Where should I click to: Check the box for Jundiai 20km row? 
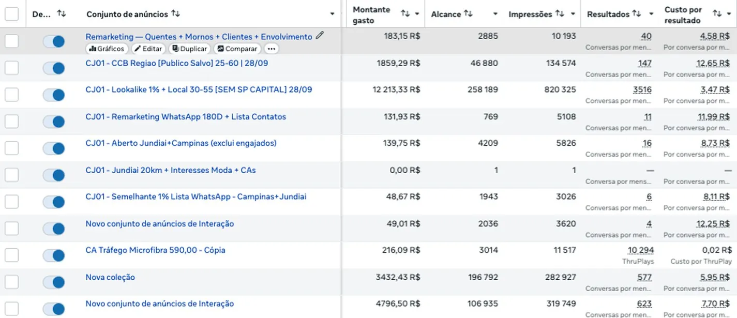[x=11, y=175]
